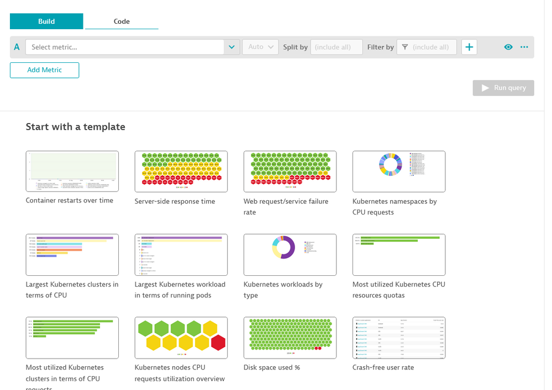
Task: Select Kubernetes workloads by type donut chart
Action: click(290, 254)
